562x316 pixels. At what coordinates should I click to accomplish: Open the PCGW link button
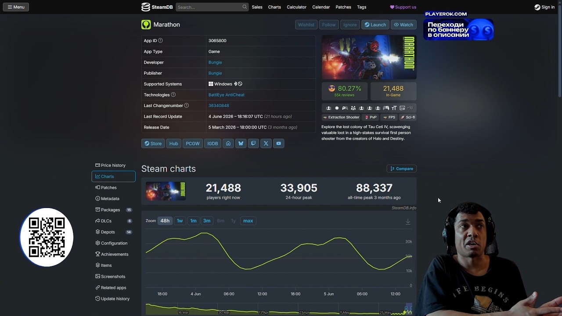192,144
